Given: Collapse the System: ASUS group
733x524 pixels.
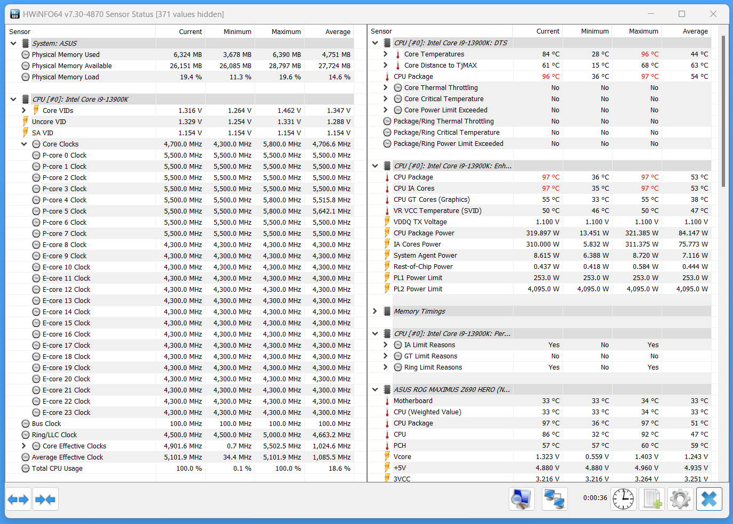Looking at the screenshot, I should (x=13, y=43).
